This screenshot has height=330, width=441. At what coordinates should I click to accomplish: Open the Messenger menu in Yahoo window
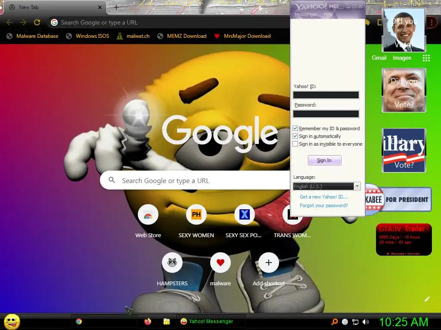click(x=305, y=14)
